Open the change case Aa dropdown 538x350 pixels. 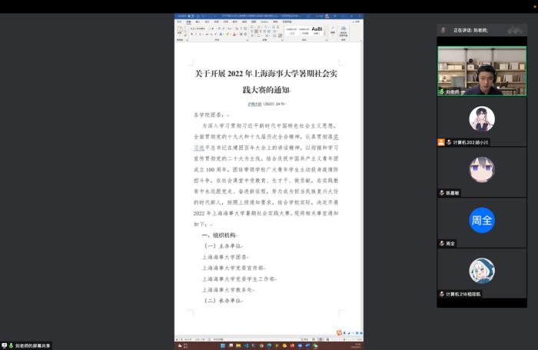click(230, 28)
